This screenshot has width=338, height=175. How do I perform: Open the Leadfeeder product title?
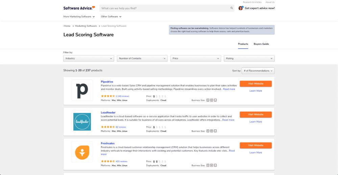[108, 113]
